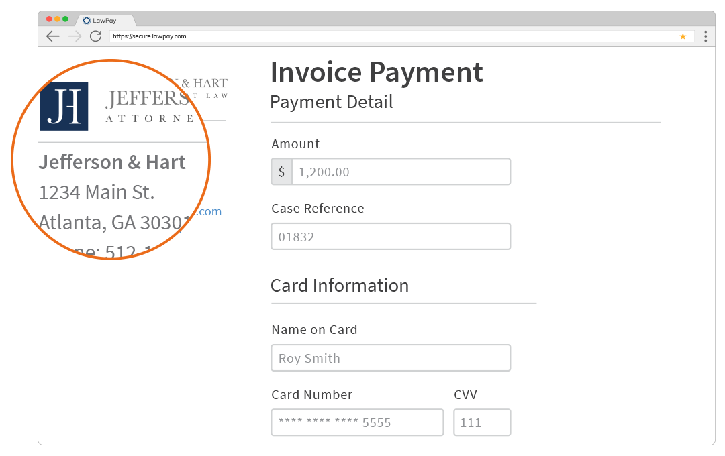Click the dollar sign prefix on Amount
The height and width of the screenshot is (456, 725).
281,172
